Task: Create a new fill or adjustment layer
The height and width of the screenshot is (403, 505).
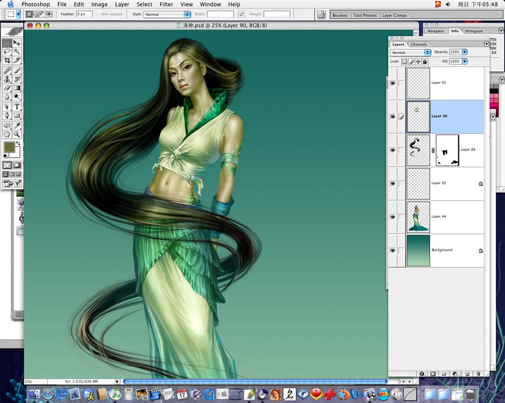Action: coord(455,374)
